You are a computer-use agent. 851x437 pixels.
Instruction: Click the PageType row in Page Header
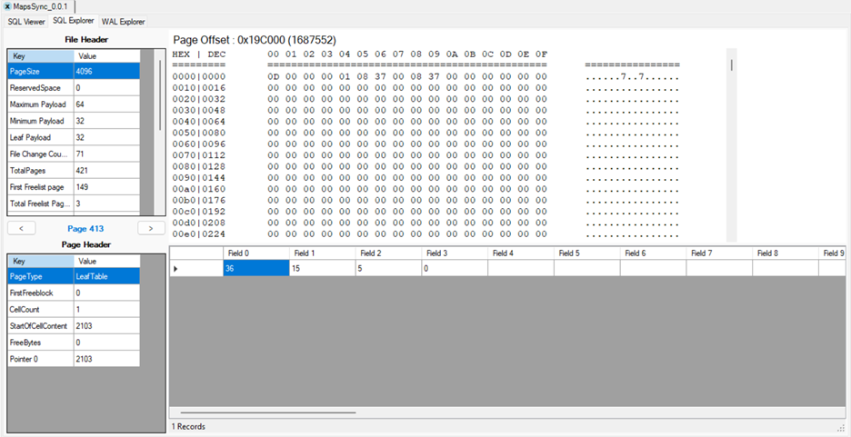(40, 277)
